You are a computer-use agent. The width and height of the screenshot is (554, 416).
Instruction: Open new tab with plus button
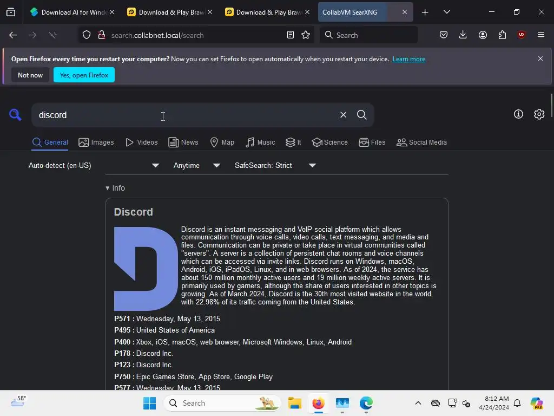click(x=425, y=12)
